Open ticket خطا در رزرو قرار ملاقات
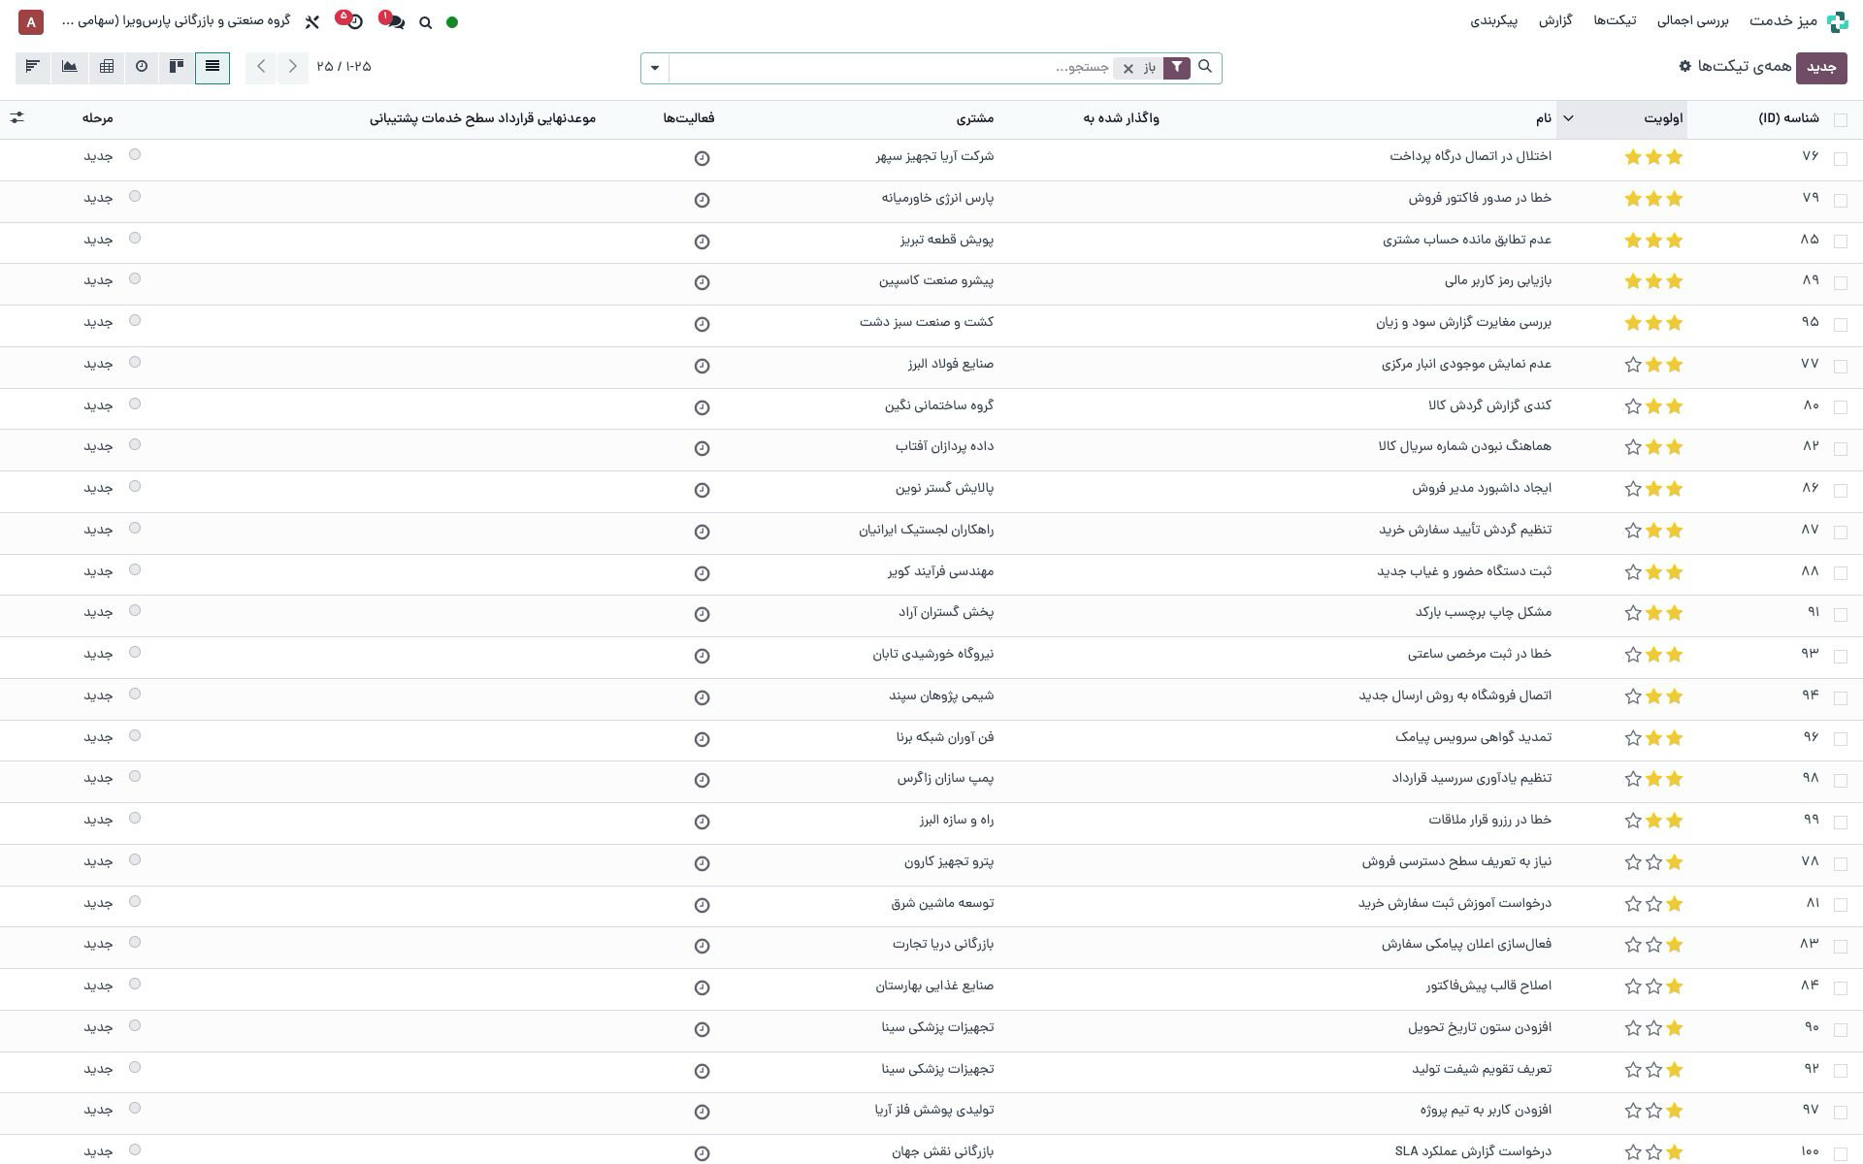 point(1489,820)
